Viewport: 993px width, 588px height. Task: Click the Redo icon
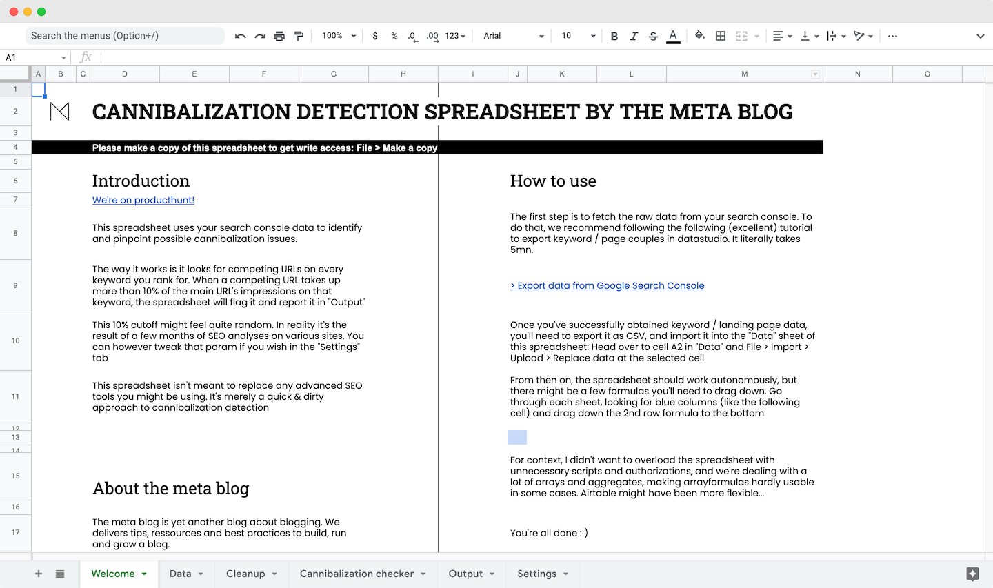(259, 35)
